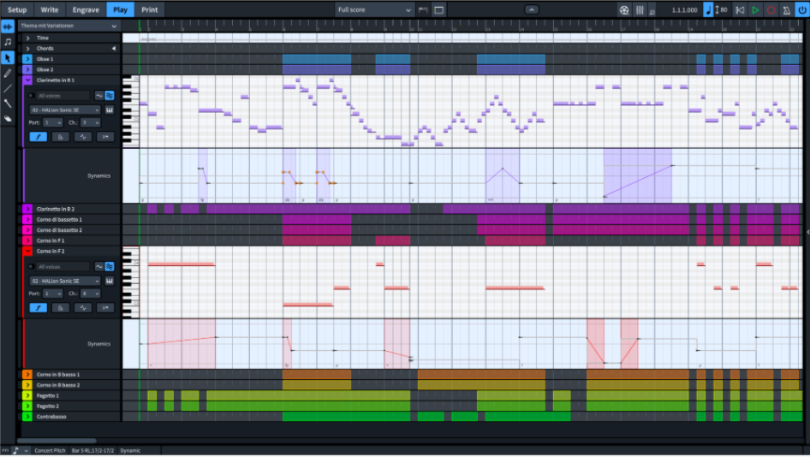Toggle the Activate Project power button
Image resolution: width=810 pixels, height=457 pixels.
pos(801,10)
